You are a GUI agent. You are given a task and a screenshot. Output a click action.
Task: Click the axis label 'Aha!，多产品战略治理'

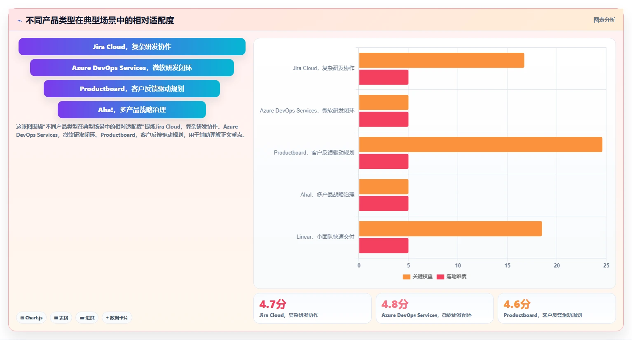(327, 195)
